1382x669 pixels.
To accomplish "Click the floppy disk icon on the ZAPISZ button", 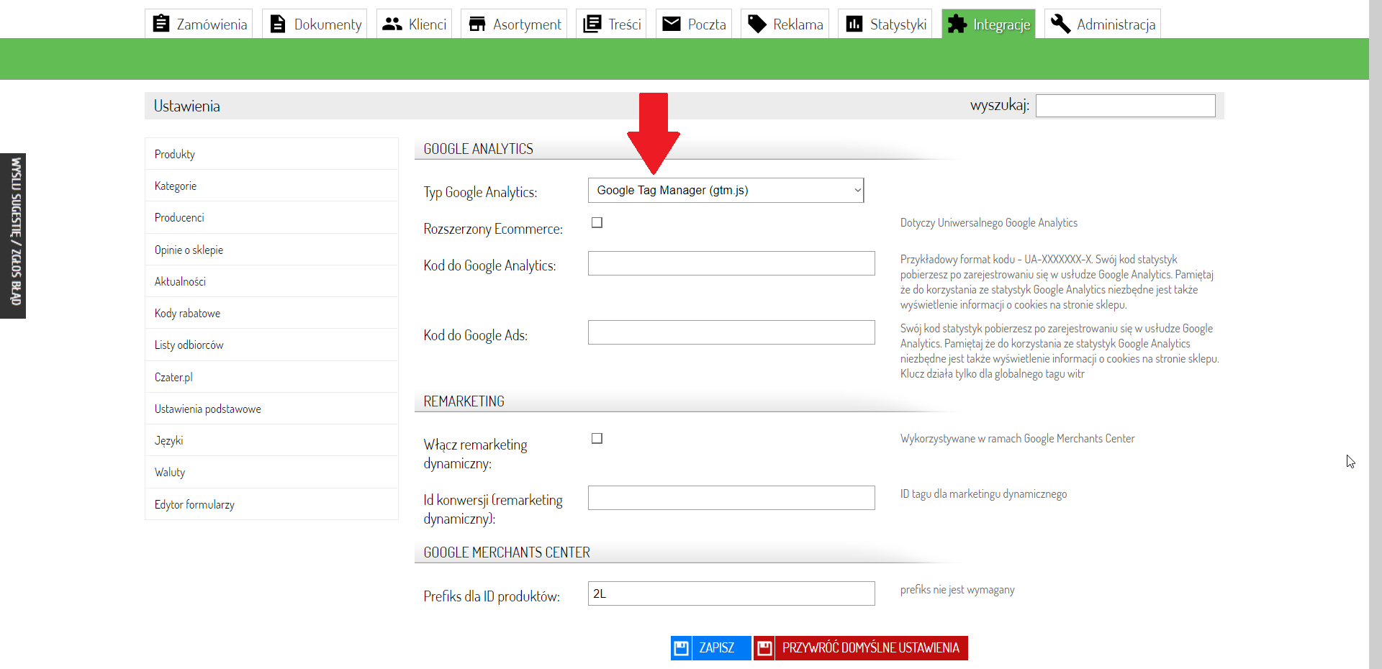I will (x=681, y=648).
